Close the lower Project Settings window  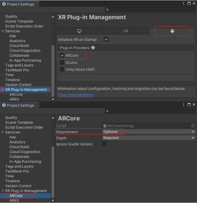coord(194,105)
